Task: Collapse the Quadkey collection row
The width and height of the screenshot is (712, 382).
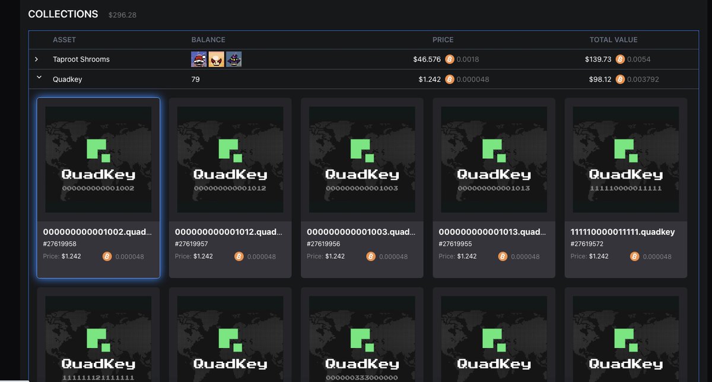Action: tap(39, 77)
